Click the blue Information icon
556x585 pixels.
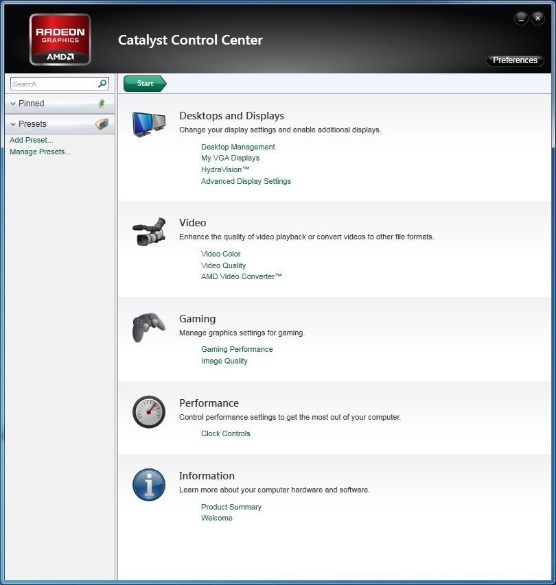coord(149,485)
